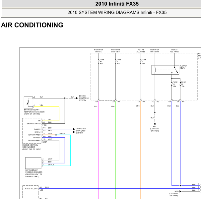Click 'HOT IN ON OR START' above blower relay coil
Screen dimensions: 201x199
155,51
